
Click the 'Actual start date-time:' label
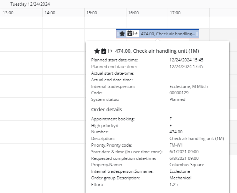coord(113,73)
